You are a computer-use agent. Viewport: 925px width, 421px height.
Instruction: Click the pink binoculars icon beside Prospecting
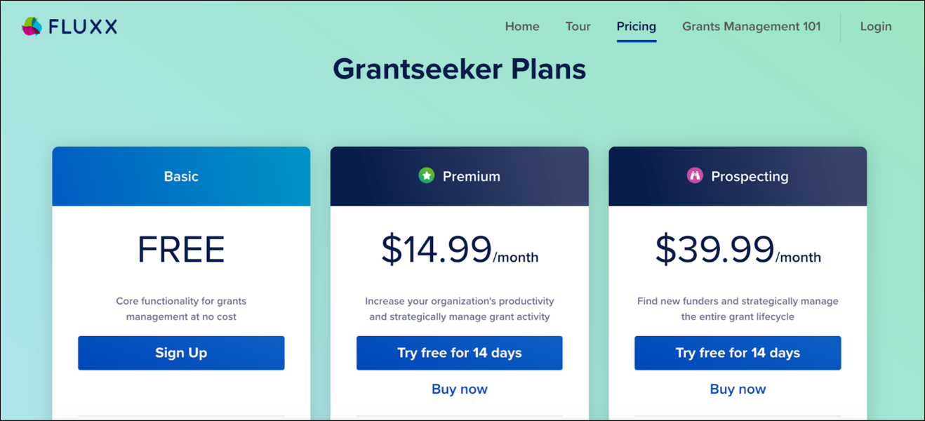click(x=695, y=176)
